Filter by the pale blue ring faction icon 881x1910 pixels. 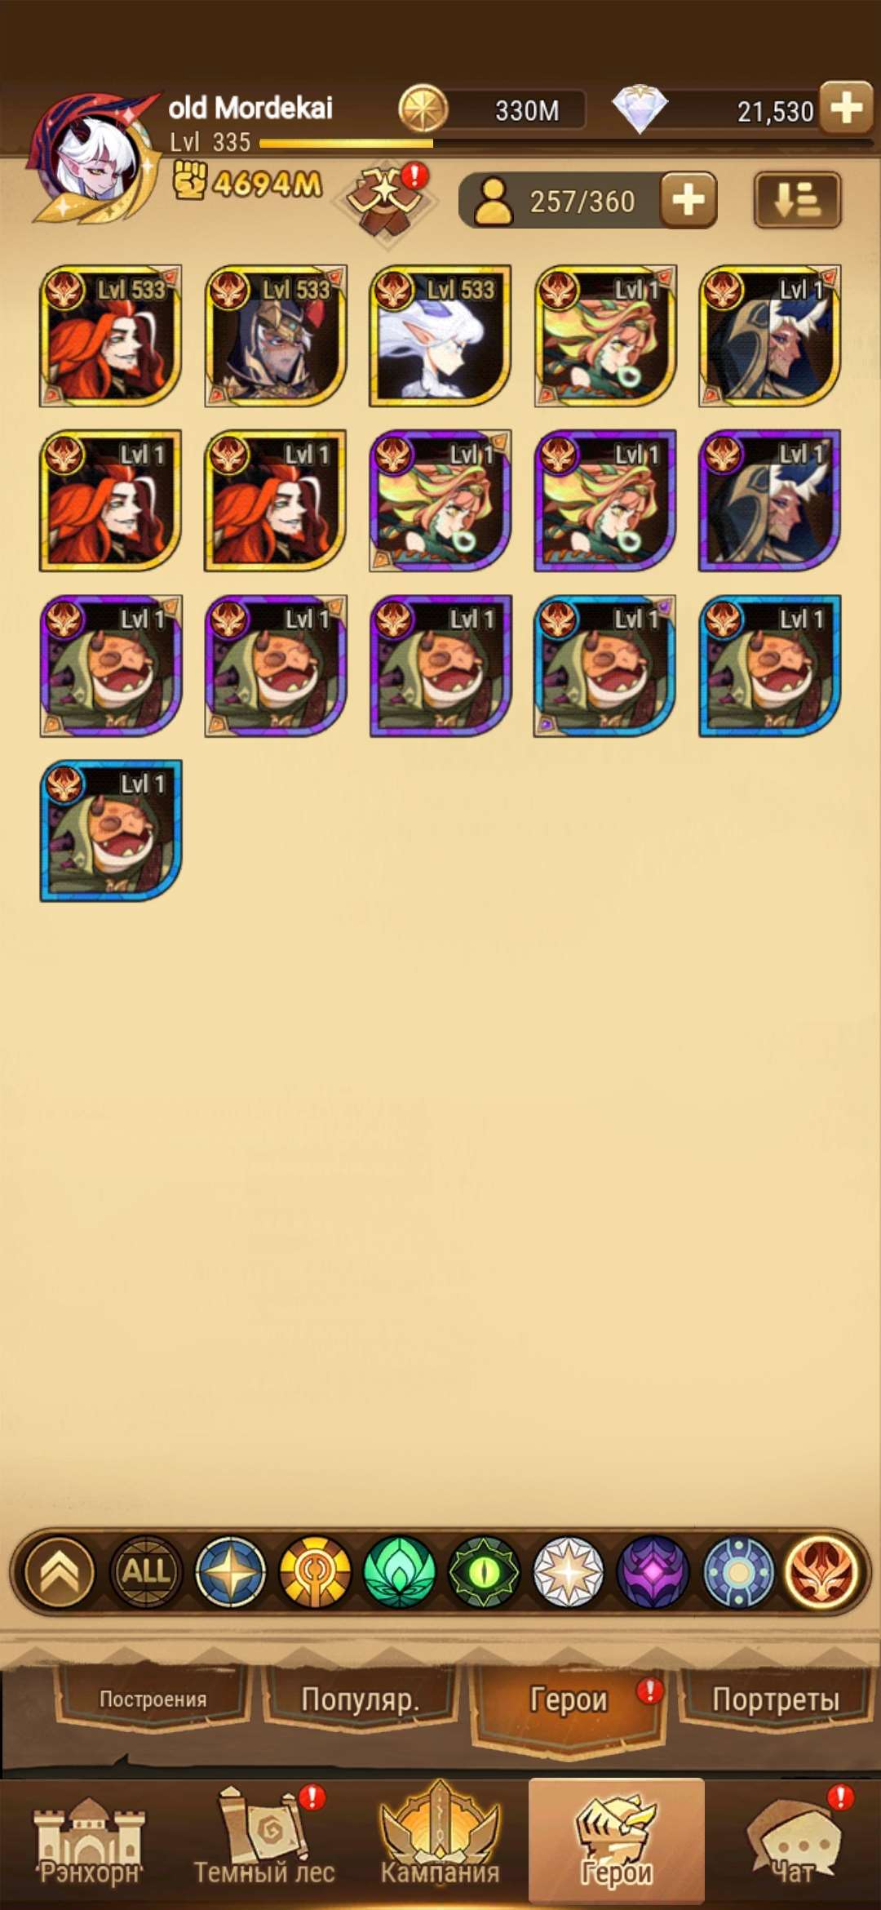click(x=738, y=1571)
